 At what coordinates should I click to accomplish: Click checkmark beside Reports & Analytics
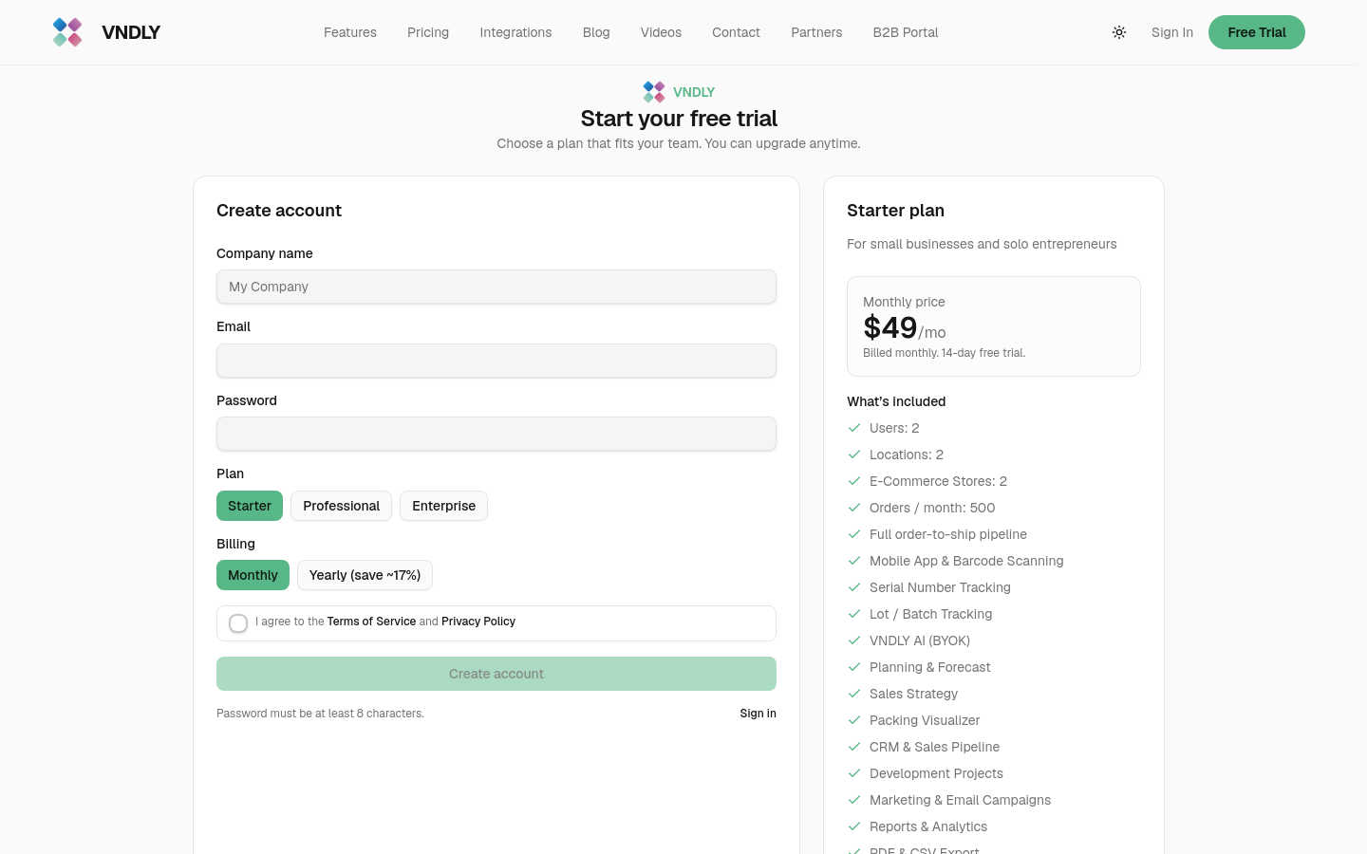tap(854, 826)
